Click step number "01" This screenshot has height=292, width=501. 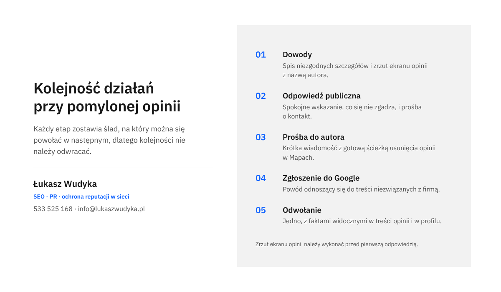[x=261, y=55]
